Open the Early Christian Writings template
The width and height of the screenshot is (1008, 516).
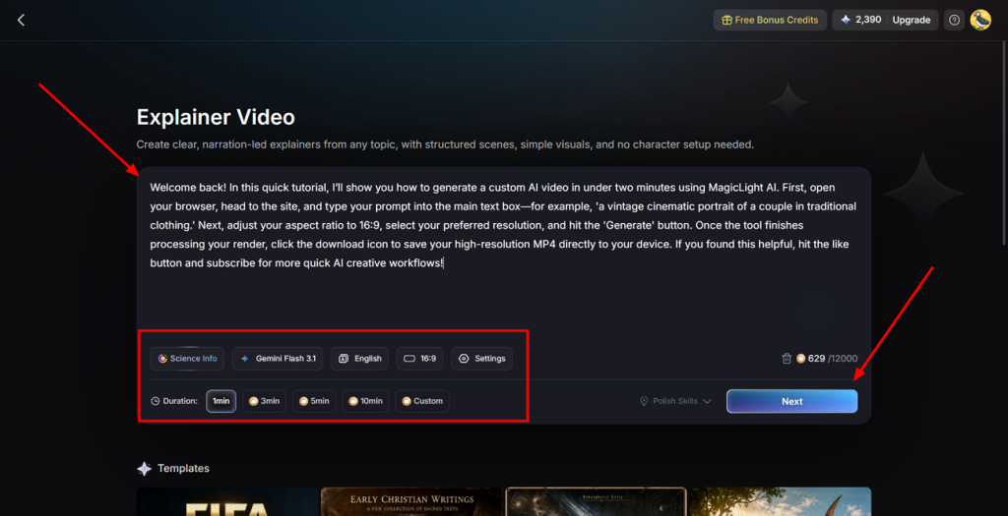[411, 501]
